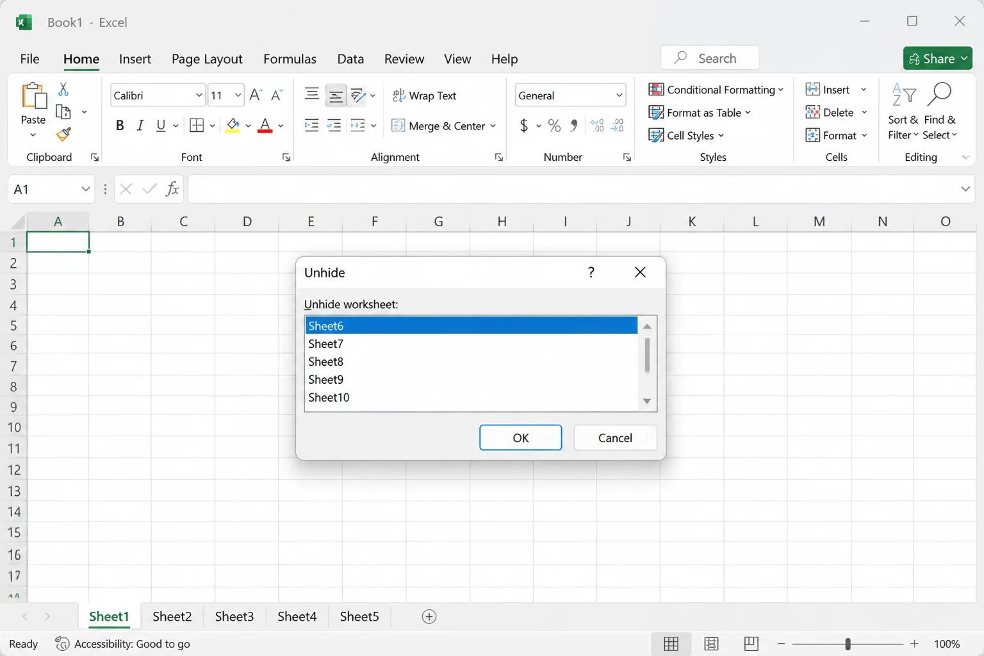984x656 pixels.
Task: Select Sheet8 in Unhide list
Action: click(x=471, y=362)
